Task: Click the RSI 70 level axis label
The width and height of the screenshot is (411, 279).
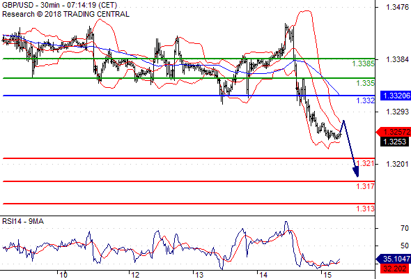Action: tap(405, 228)
